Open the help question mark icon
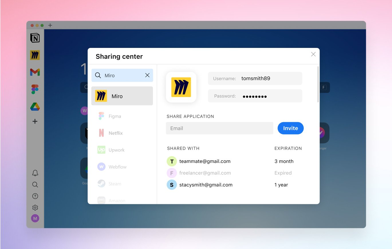 pyautogui.click(x=35, y=196)
